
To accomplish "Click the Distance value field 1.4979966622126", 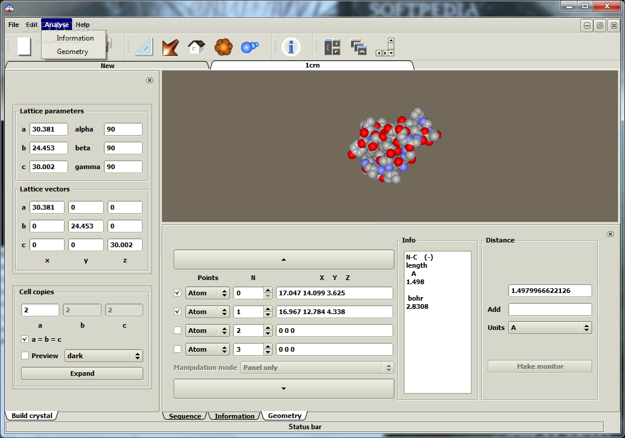I will click(x=550, y=291).
